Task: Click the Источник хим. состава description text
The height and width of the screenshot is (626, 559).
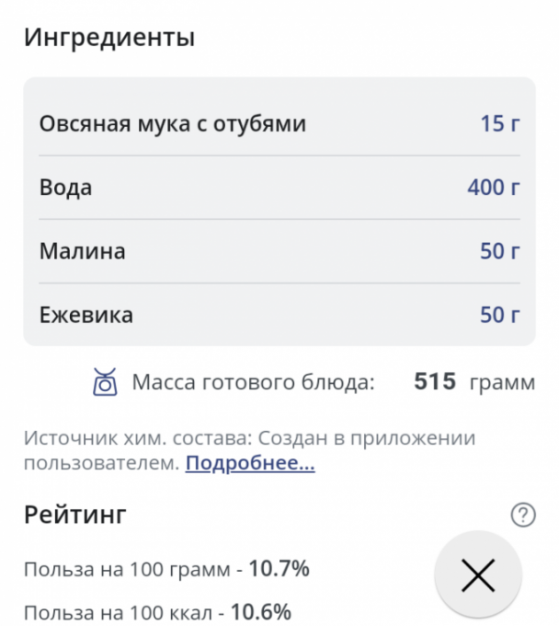Action: (248, 438)
